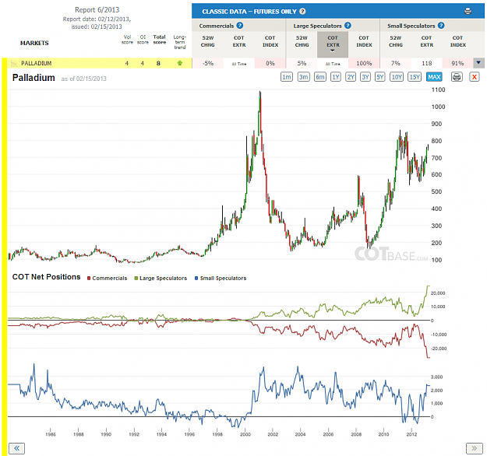
Task: Sort by Small Speculators 52W CHNG column
Action: (395, 41)
